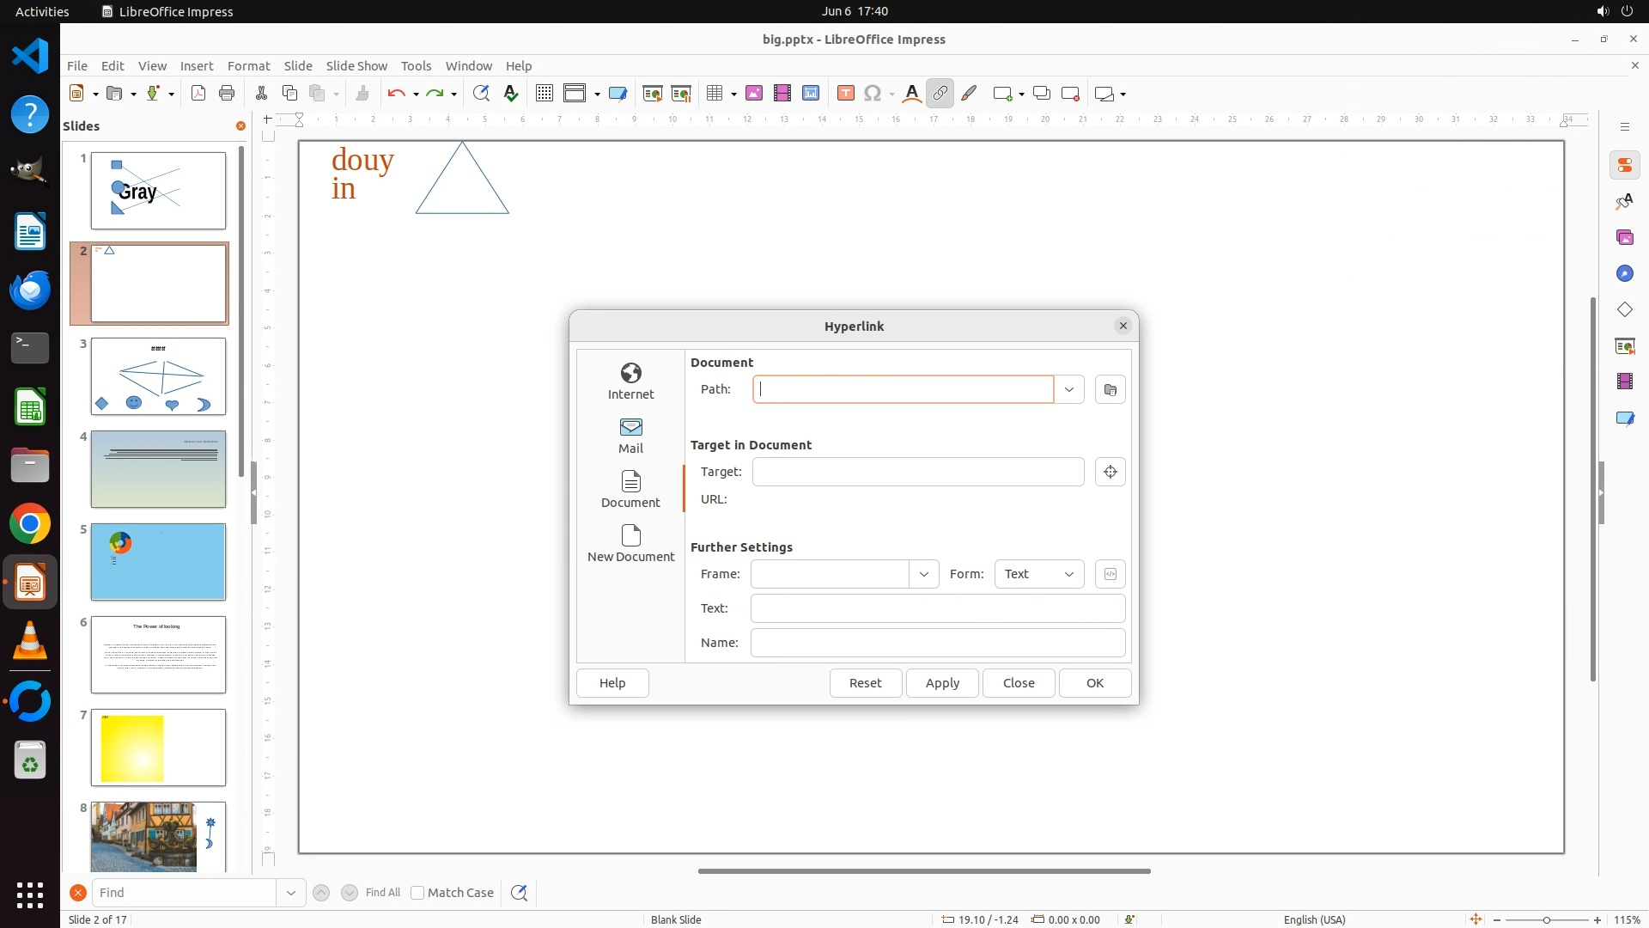Open the Slide Show menu
Screen dimensions: 1649x928
pos(356,65)
